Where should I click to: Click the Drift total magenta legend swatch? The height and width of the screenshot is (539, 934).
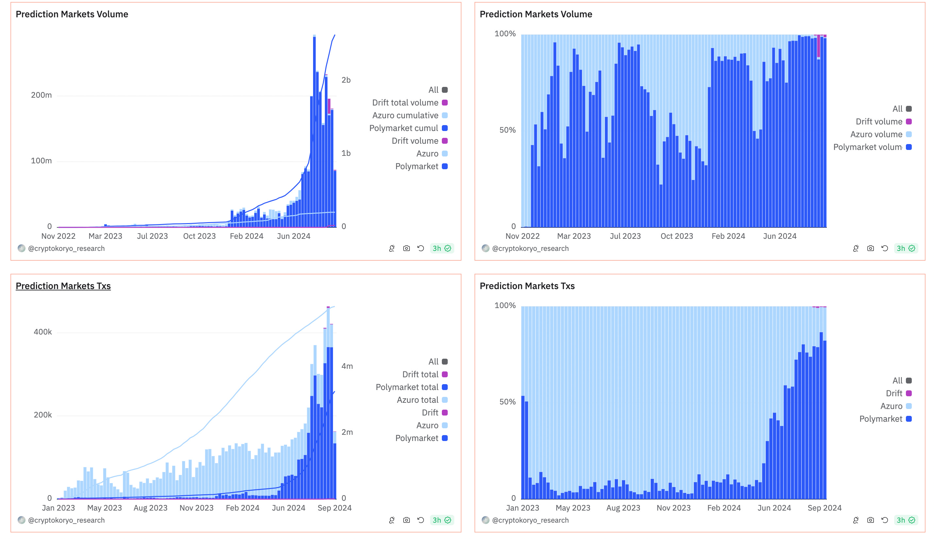point(445,374)
